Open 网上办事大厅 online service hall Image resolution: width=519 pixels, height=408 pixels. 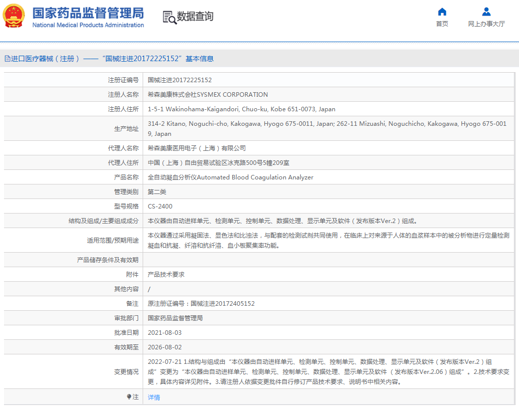[486, 24]
